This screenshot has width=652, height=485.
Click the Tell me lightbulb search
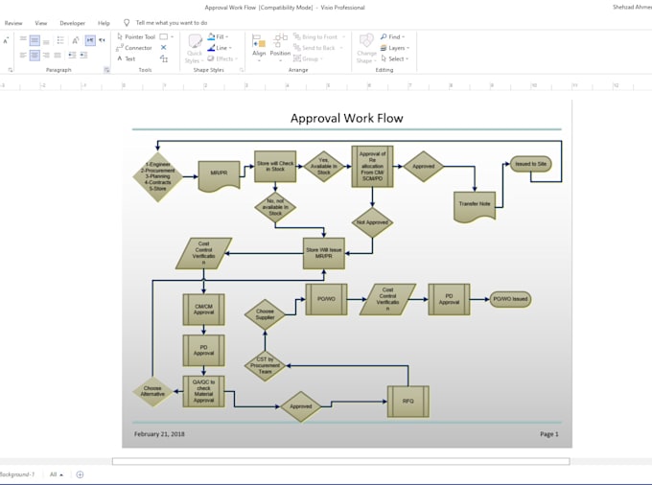[128, 23]
